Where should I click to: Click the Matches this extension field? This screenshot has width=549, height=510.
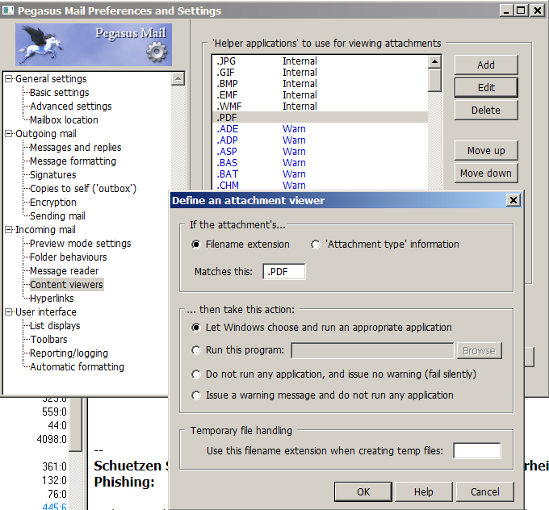(284, 272)
